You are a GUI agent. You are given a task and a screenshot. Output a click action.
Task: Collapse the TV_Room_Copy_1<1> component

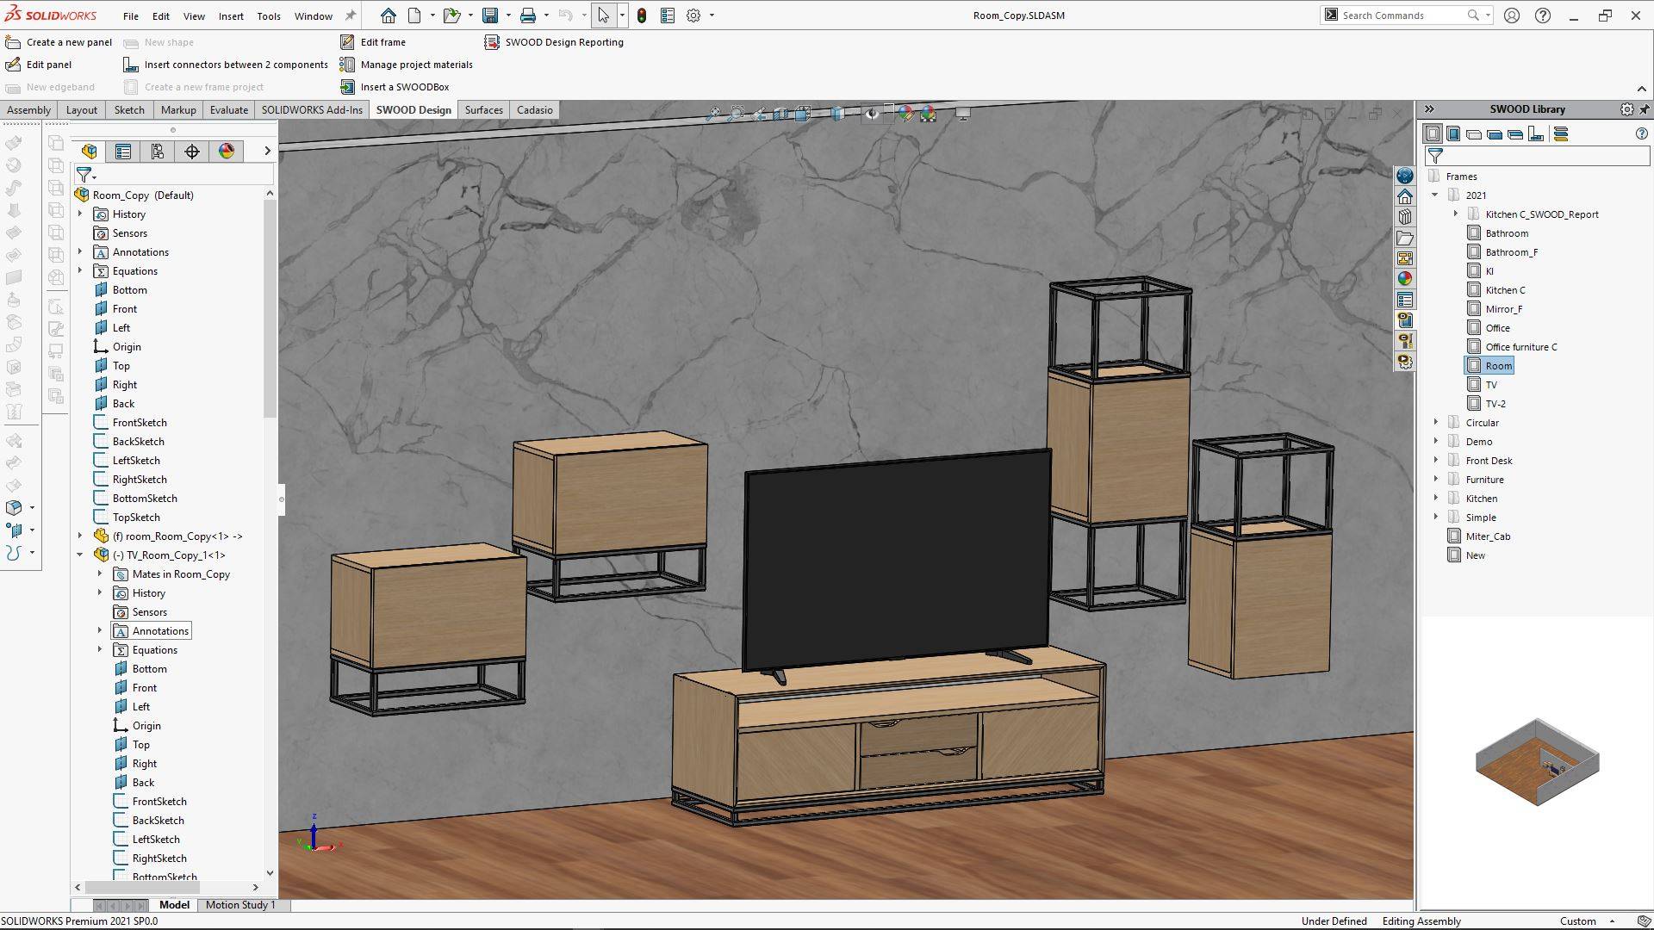point(80,555)
